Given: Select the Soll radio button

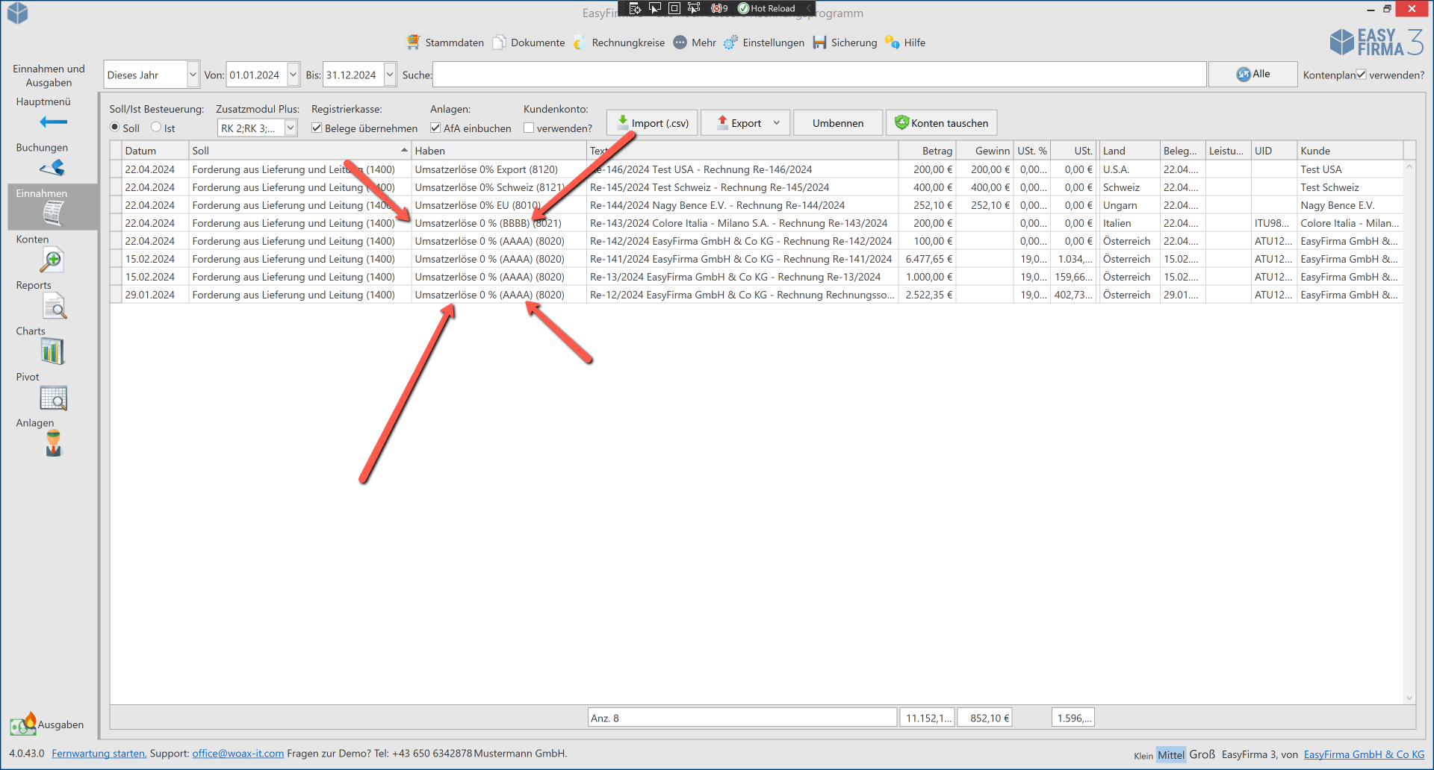Looking at the screenshot, I should (114, 127).
